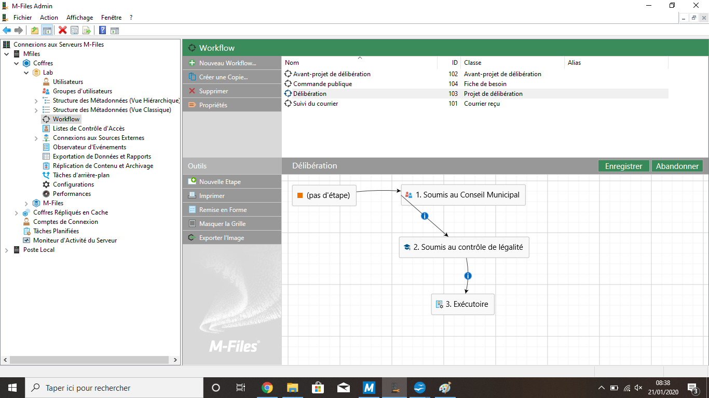Viewport: 709px width, 398px height.
Task: Click the info icon above Exécutoire state
Action: (x=468, y=276)
